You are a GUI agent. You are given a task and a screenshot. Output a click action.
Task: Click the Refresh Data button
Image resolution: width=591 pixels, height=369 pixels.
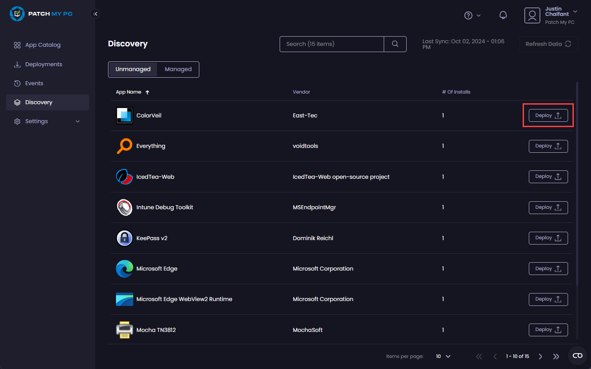click(548, 44)
